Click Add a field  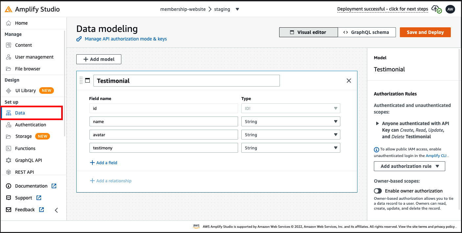click(104, 163)
